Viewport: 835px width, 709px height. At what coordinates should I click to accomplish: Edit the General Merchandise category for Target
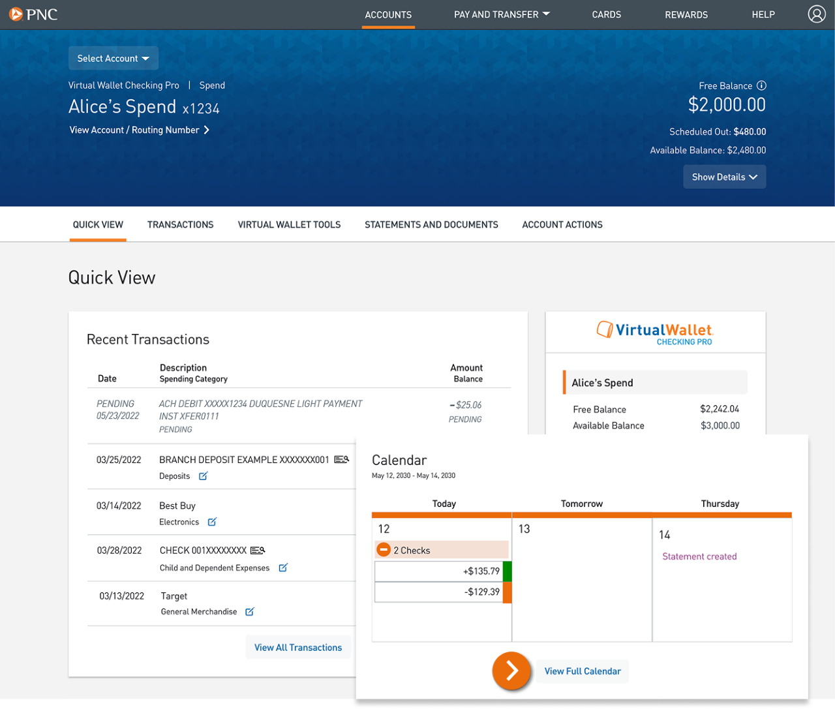tap(249, 612)
